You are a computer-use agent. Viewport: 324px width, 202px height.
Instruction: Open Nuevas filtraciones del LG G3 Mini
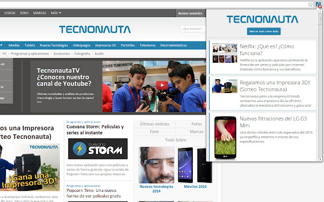(x=273, y=122)
